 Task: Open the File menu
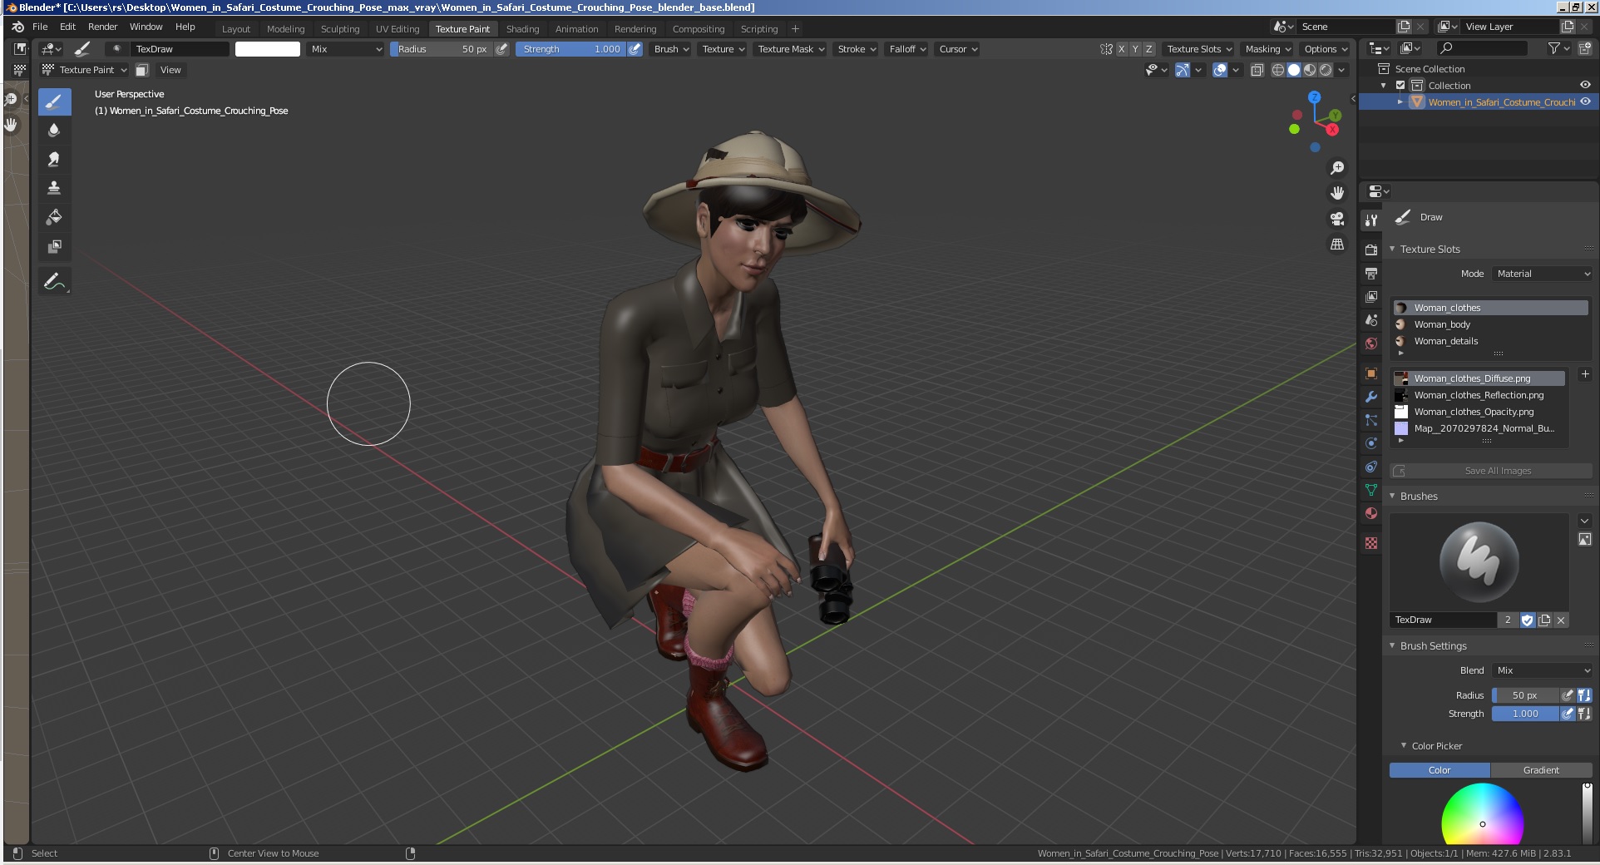click(40, 27)
